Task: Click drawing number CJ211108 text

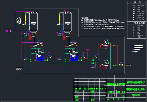Action: point(136,95)
